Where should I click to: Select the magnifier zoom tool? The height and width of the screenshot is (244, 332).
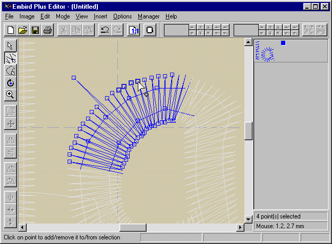pyautogui.click(x=10, y=95)
